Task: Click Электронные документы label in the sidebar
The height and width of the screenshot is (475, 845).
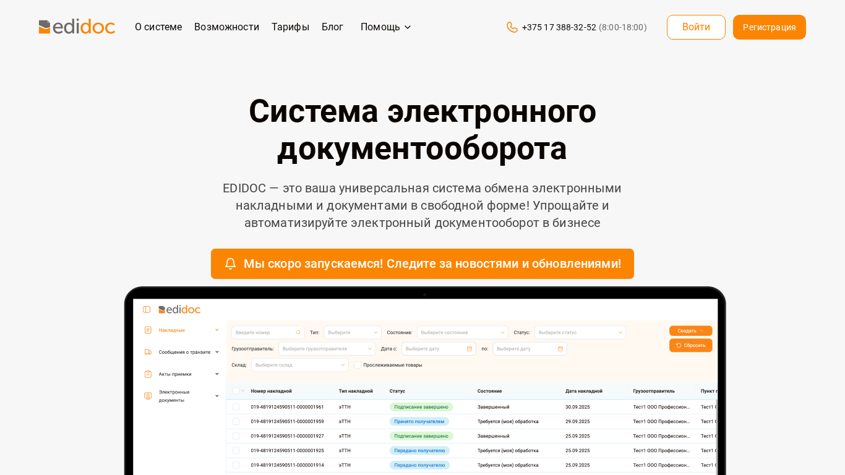Action: (174, 396)
